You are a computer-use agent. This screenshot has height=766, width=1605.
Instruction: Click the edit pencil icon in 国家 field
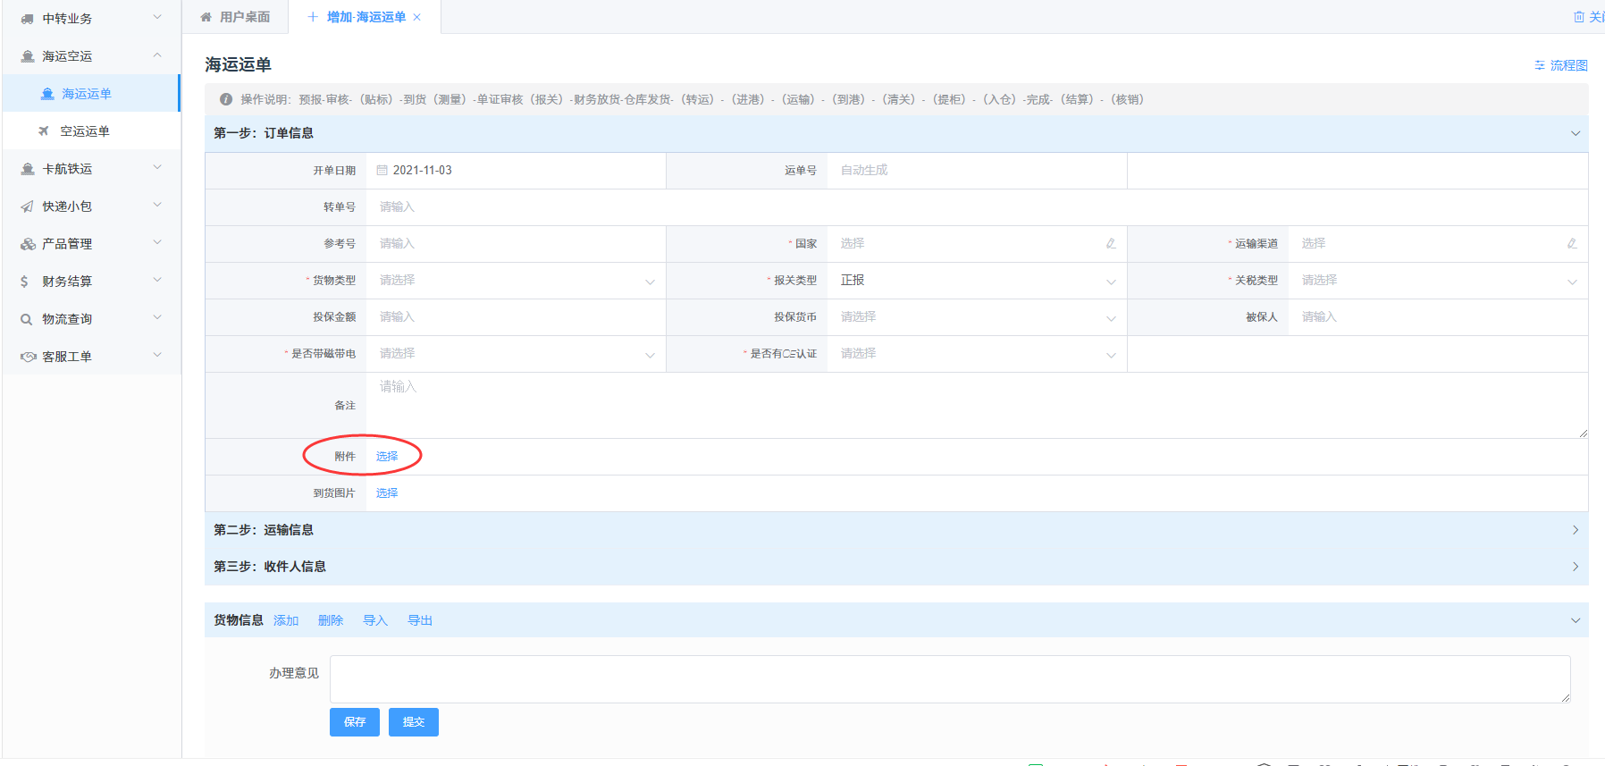(x=1111, y=243)
